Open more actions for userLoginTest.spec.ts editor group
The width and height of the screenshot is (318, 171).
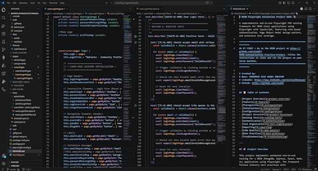pyautogui.click(x=224, y=9)
